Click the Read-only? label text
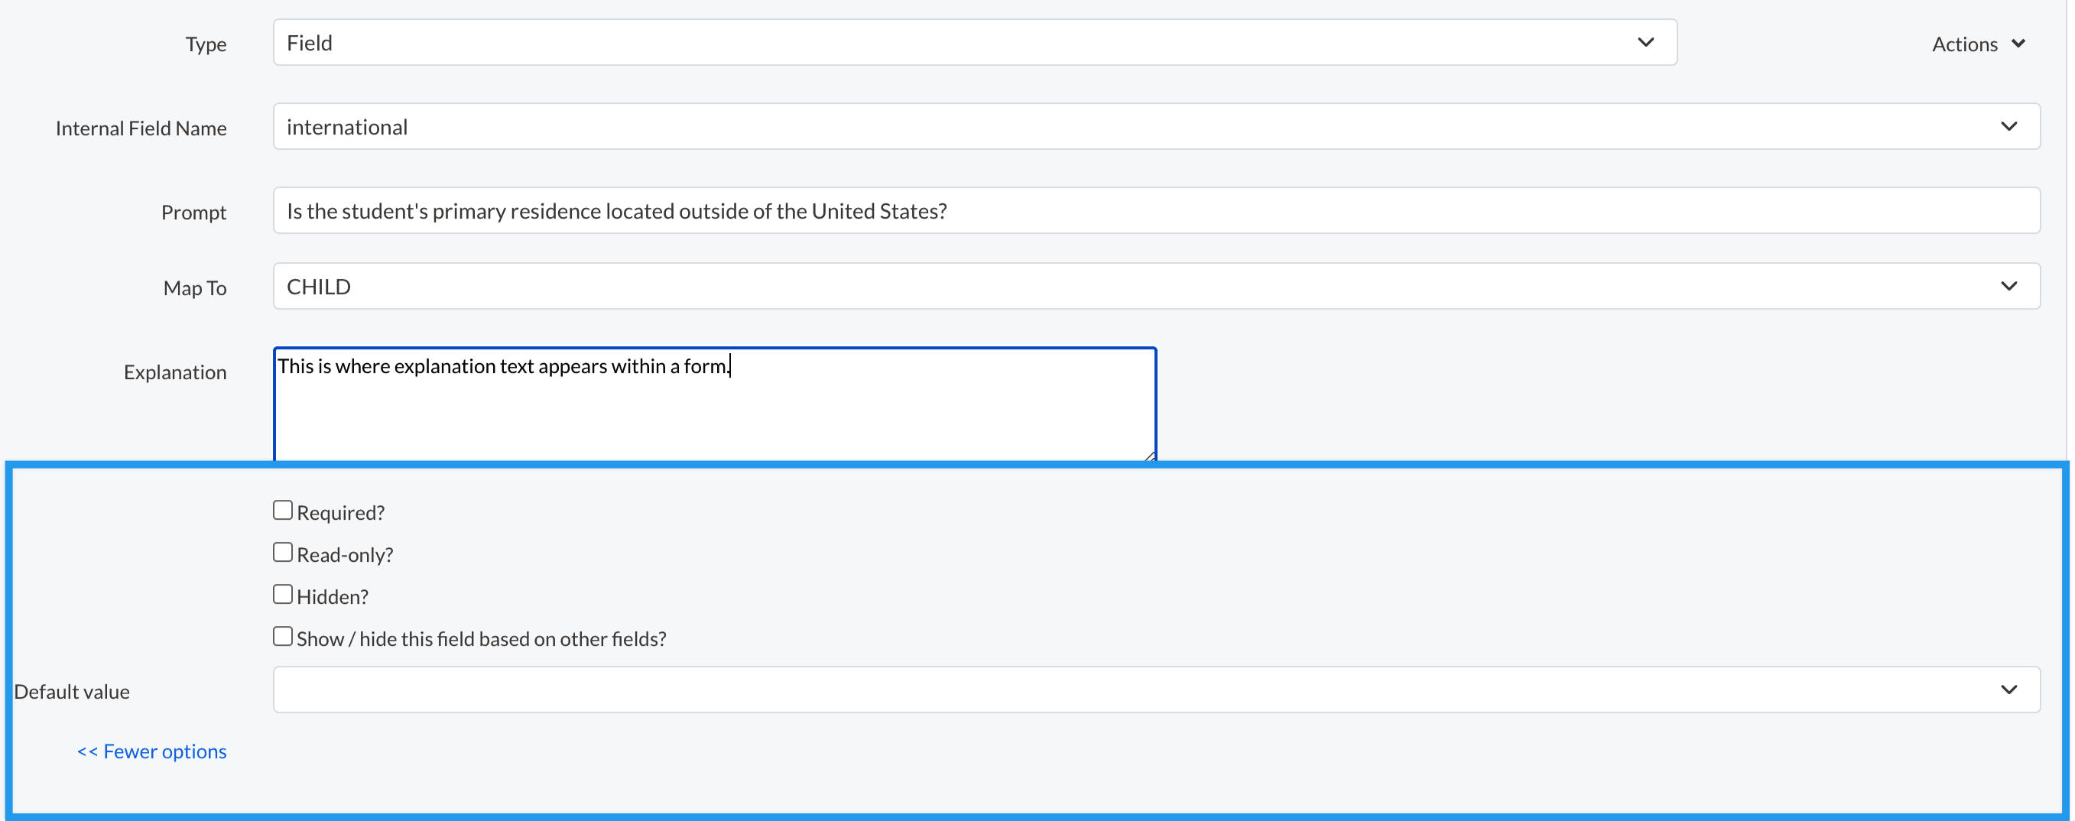The height and width of the screenshot is (821, 2075). (345, 555)
